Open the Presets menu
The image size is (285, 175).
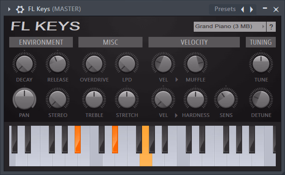[x=225, y=9]
